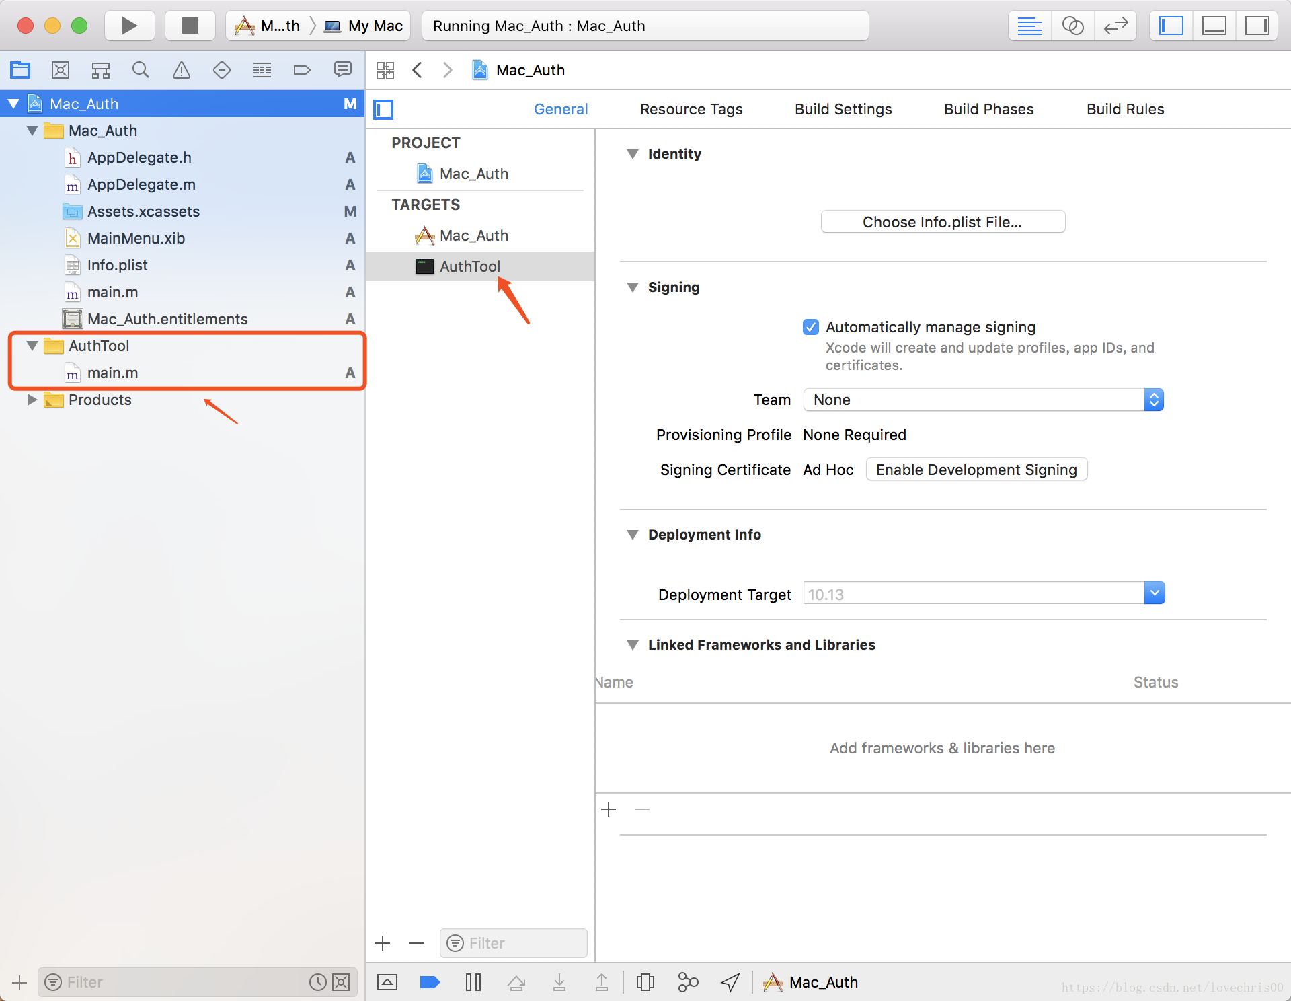Image resolution: width=1291 pixels, height=1001 pixels.
Task: Open Debug View Hierarchy
Action: pos(645,982)
